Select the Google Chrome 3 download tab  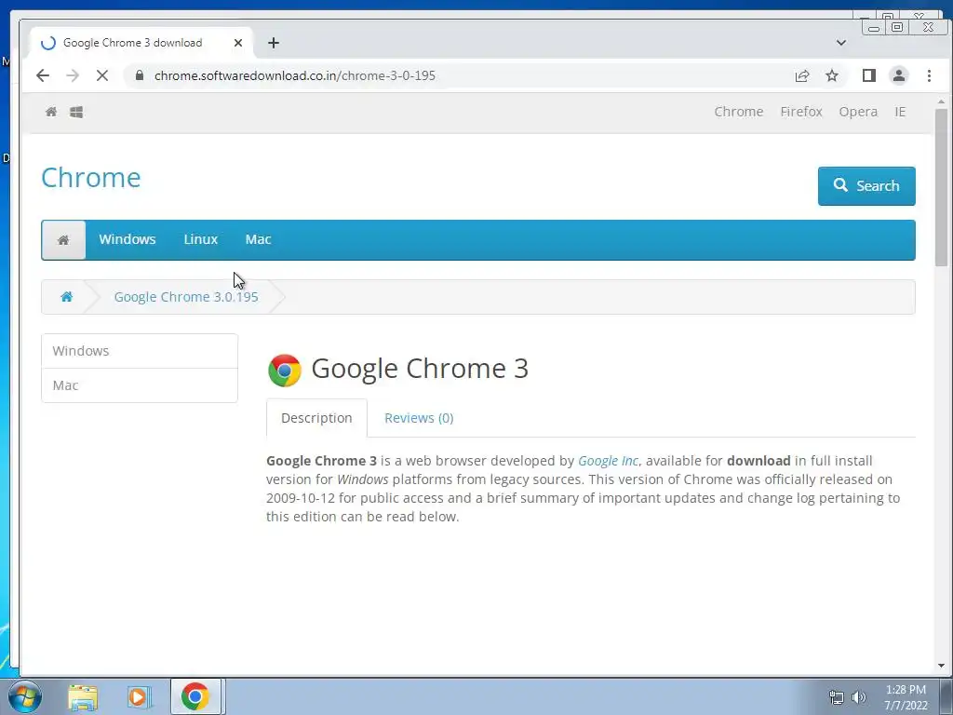(141, 43)
